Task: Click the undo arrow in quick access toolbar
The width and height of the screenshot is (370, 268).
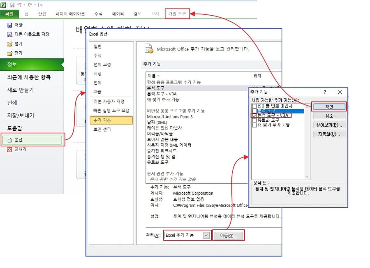Action: click(19, 5)
